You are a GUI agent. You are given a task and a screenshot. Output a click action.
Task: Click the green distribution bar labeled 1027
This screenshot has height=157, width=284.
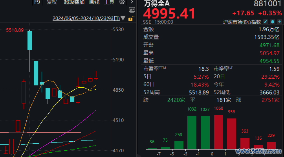205,133
